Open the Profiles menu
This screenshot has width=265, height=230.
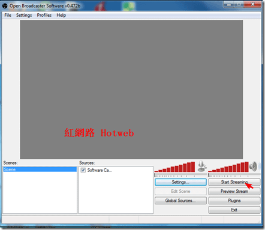44,15
